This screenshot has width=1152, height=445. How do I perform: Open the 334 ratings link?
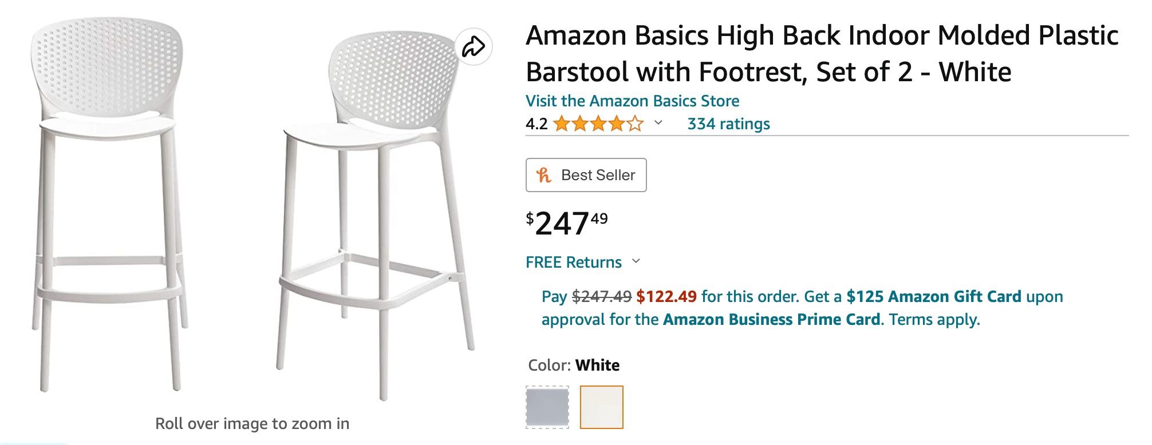click(x=728, y=124)
